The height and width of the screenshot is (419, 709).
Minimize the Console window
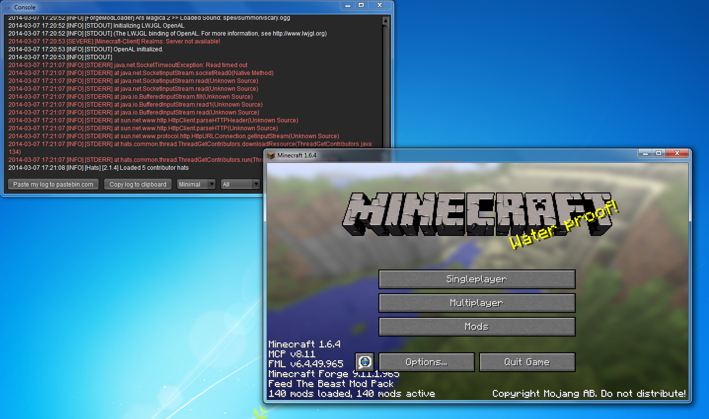coord(348,5)
